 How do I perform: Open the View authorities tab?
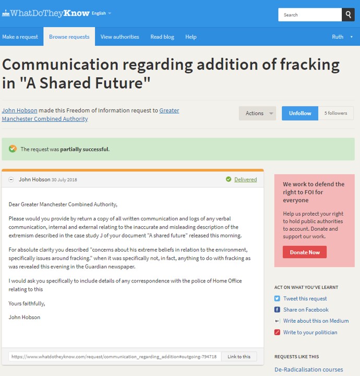point(119,37)
